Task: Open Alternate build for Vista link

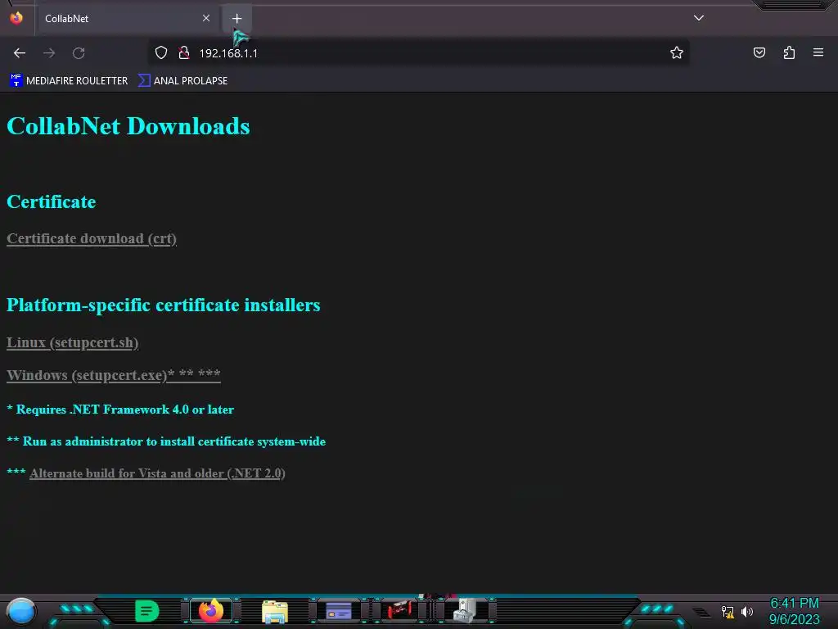Action: click(x=157, y=473)
